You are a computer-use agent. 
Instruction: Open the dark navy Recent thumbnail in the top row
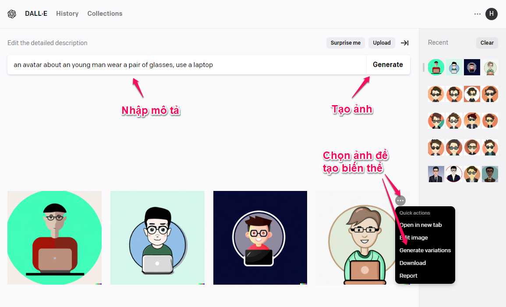(x=472, y=67)
